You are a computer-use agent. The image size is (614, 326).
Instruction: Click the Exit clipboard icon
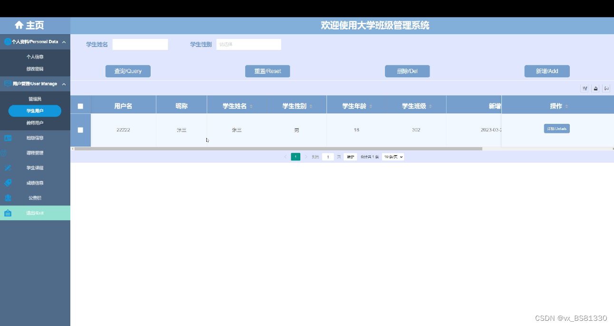(x=8, y=213)
